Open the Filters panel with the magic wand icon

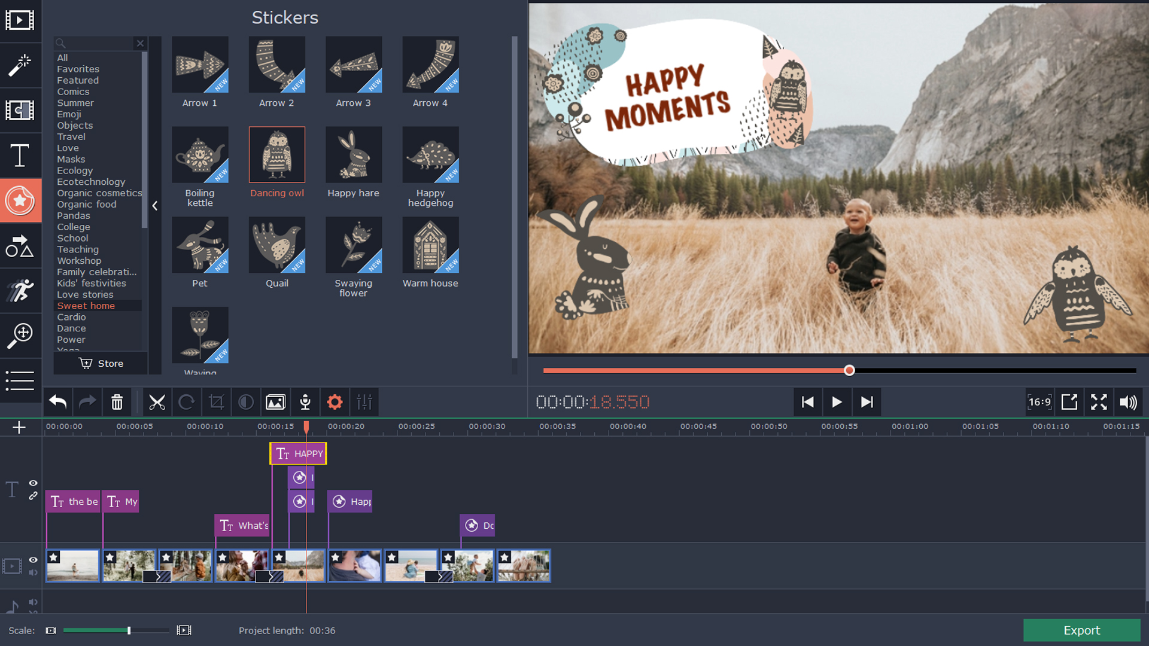click(x=20, y=66)
